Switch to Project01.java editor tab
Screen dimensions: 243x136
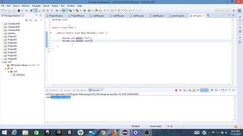tap(54, 16)
